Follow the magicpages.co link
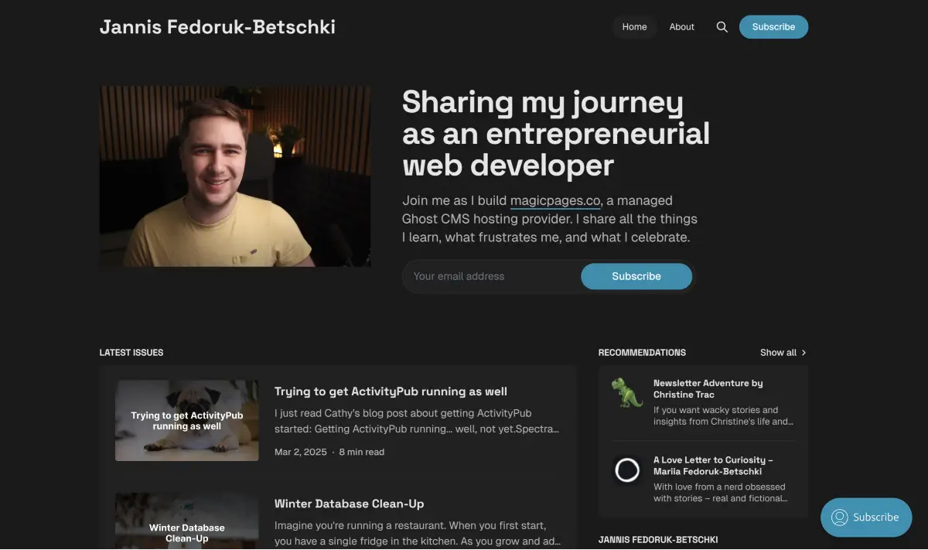 pyautogui.click(x=555, y=200)
